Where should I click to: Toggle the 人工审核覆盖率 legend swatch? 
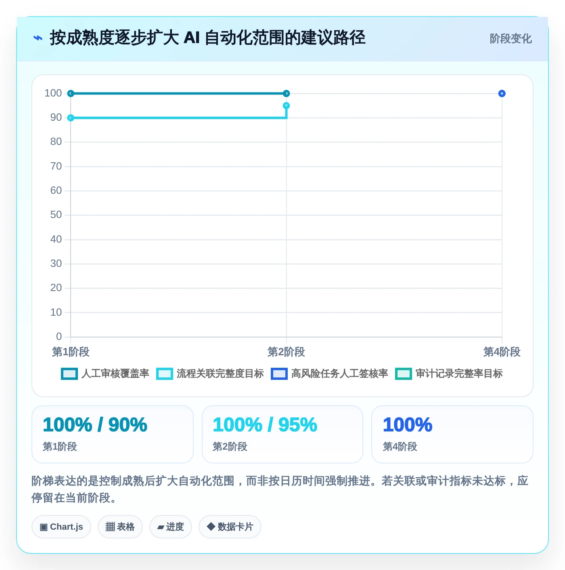(69, 374)
